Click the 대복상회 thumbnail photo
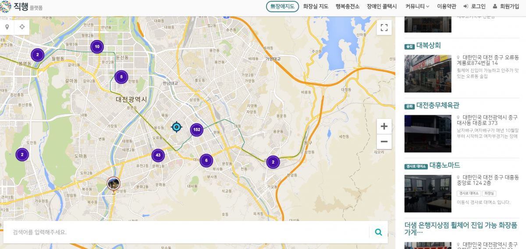Screen dimensions: 526x249 coord(428,74)
